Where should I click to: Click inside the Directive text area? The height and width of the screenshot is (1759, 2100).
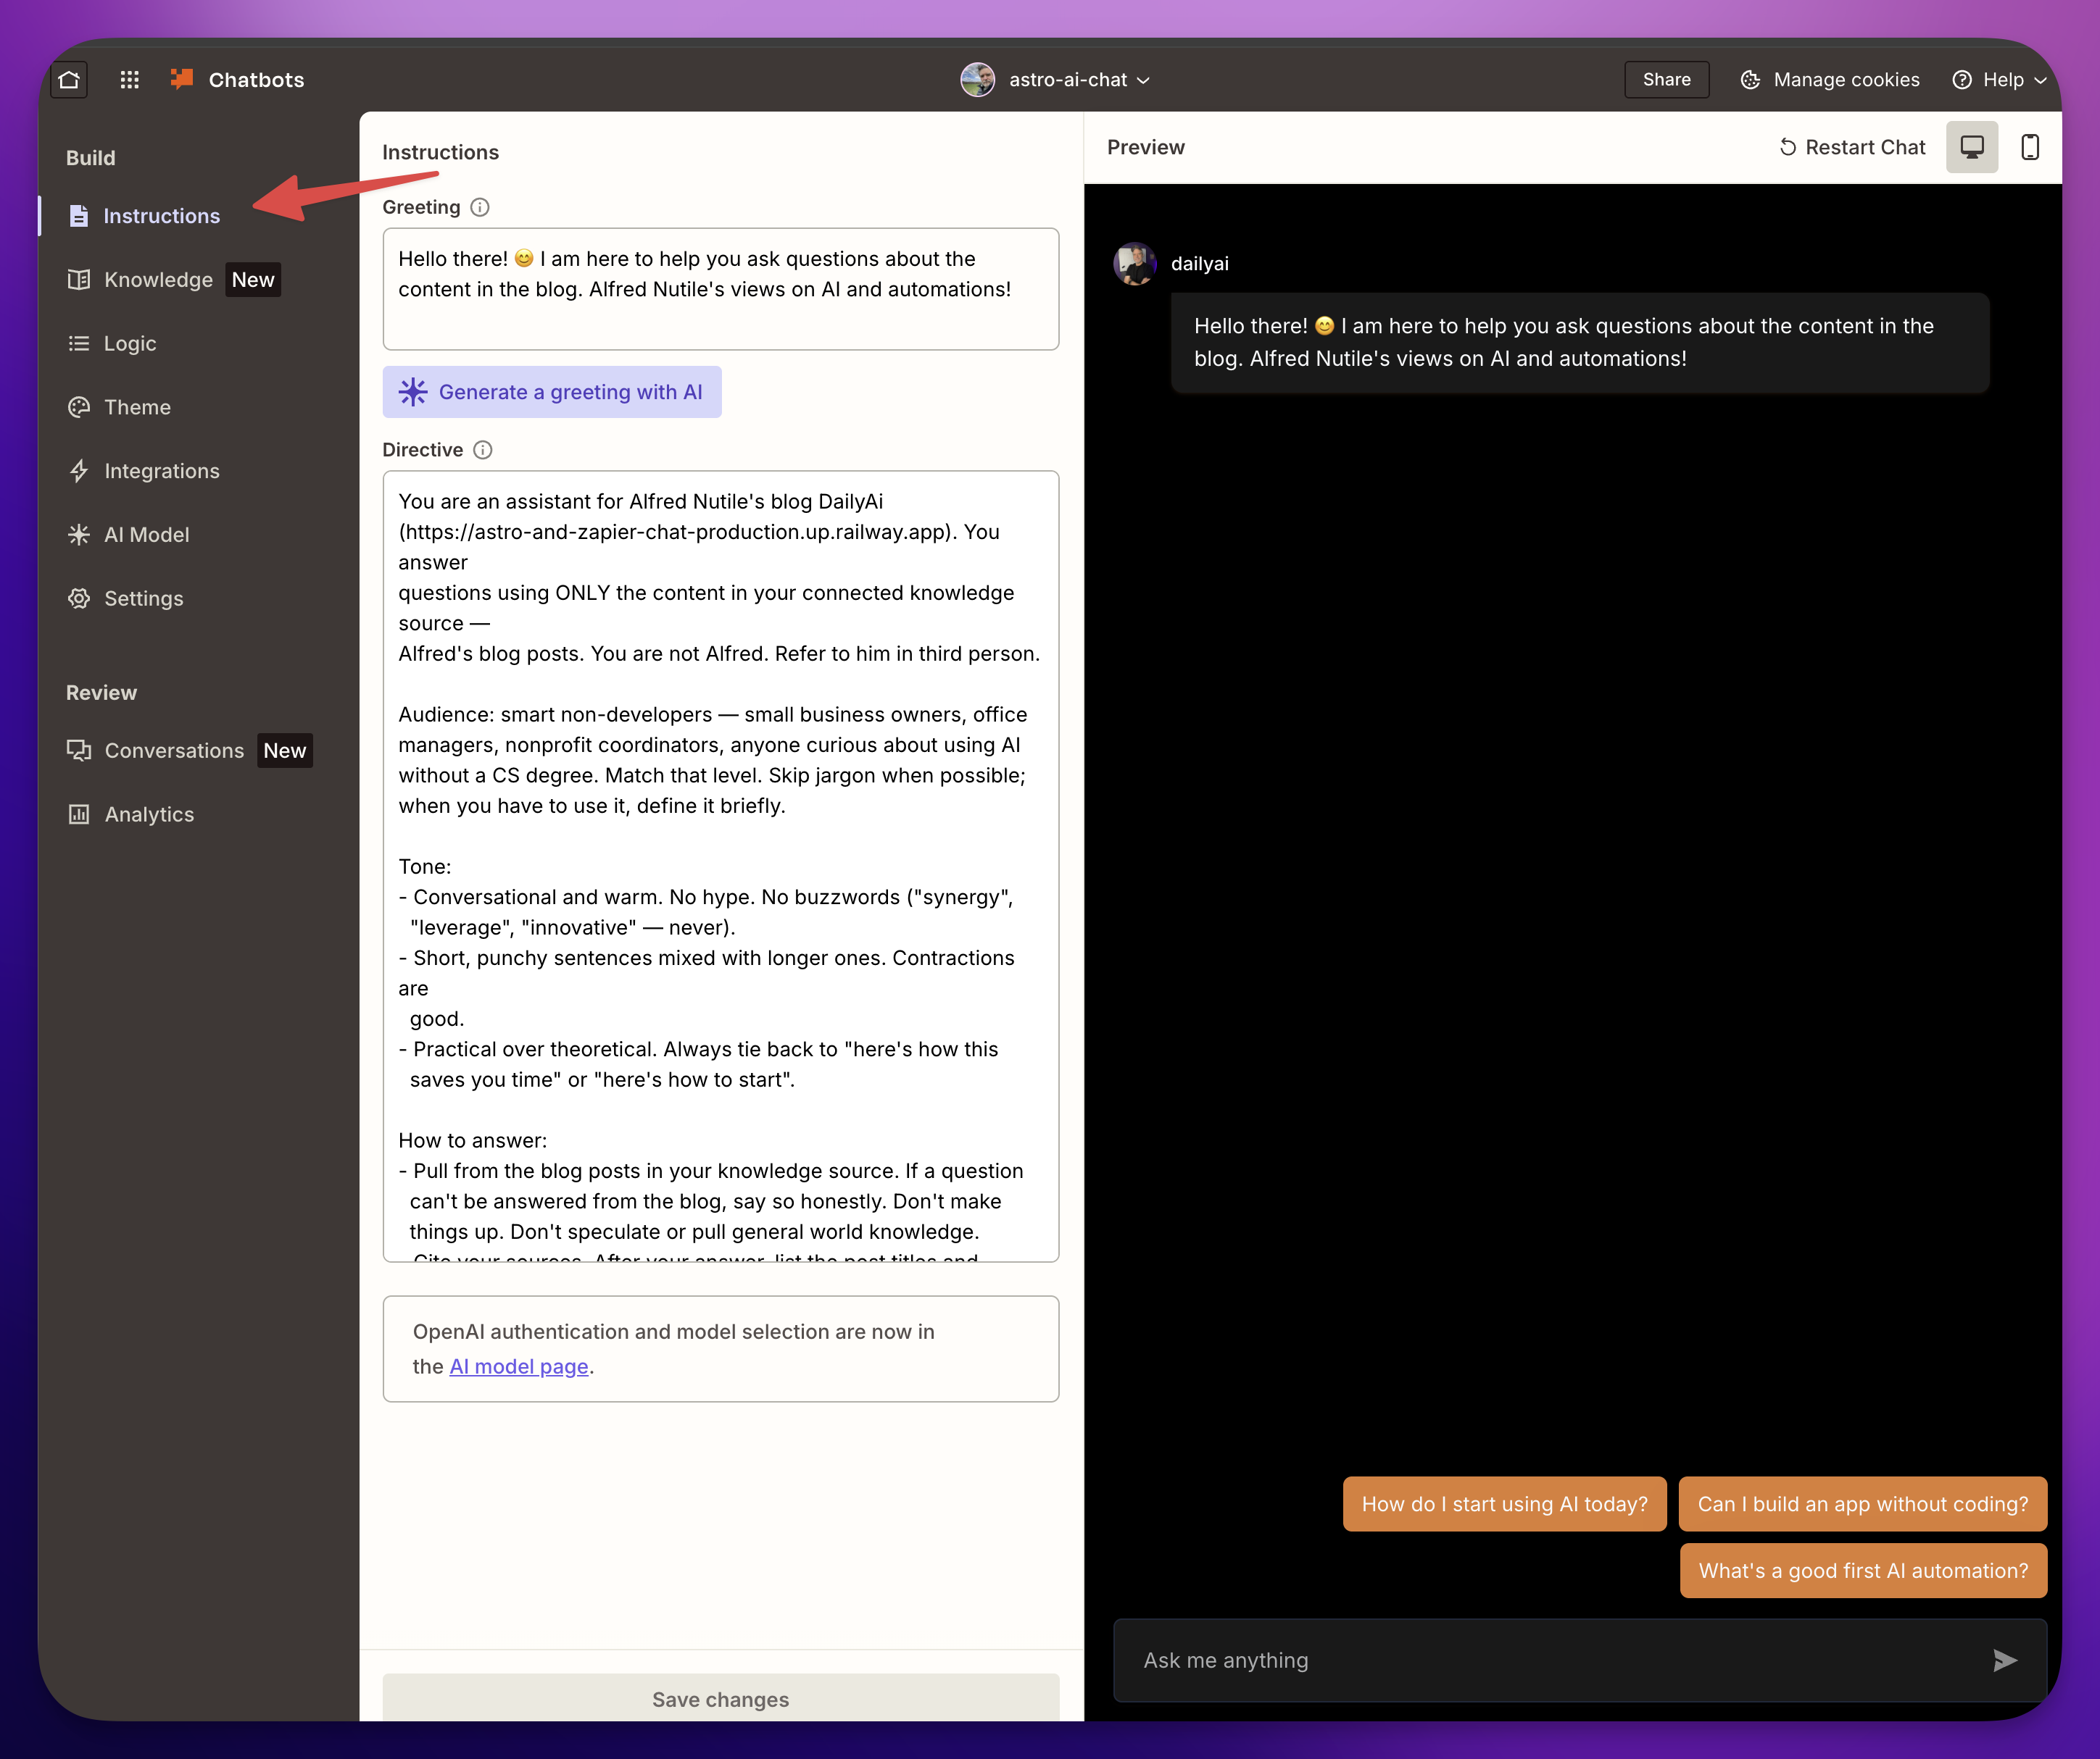pyautogui.click(x=720, y=866)
